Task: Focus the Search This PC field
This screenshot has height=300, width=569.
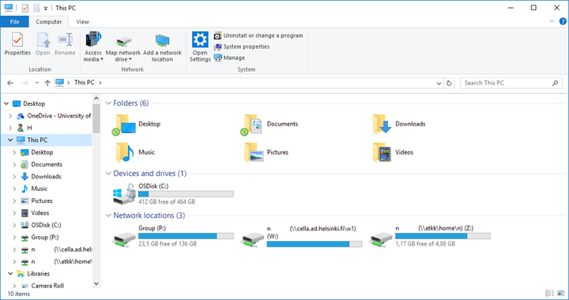Action: pyautogui.click(x=511, y=83)
